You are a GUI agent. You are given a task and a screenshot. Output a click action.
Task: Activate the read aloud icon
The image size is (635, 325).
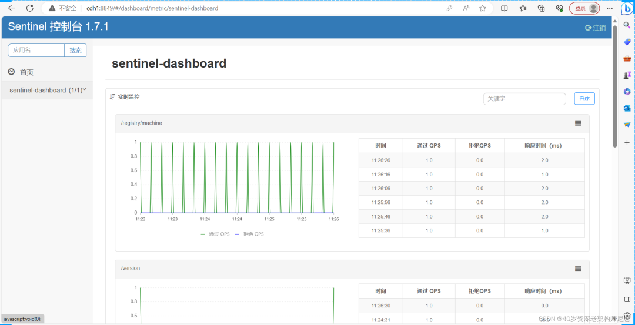click(466, 8)
